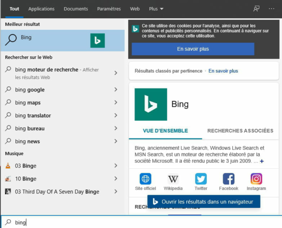Click the VLC cone icon for 03 Binge
The width and height of the screenshot is (282, 228).
click(8, 165)
